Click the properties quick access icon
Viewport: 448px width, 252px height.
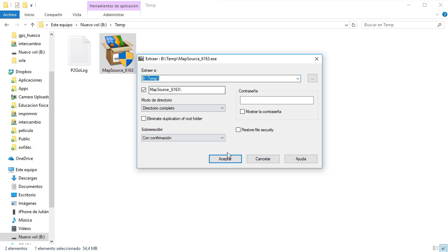[17, 5]
